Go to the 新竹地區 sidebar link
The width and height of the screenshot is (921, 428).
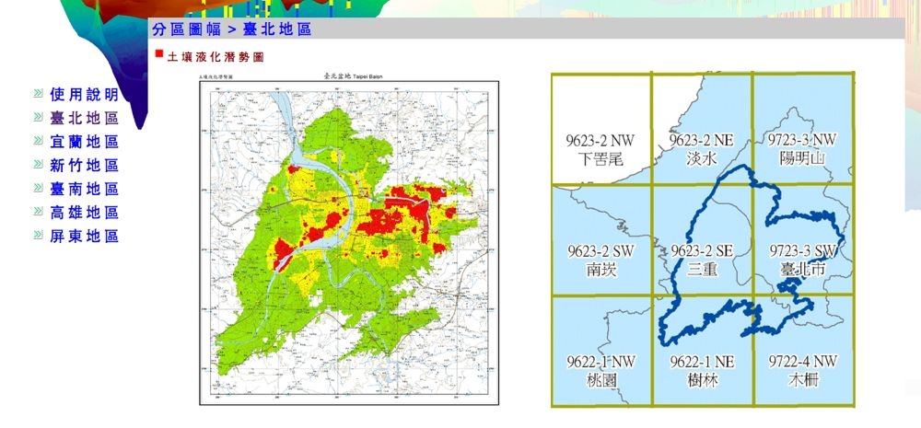85,166
